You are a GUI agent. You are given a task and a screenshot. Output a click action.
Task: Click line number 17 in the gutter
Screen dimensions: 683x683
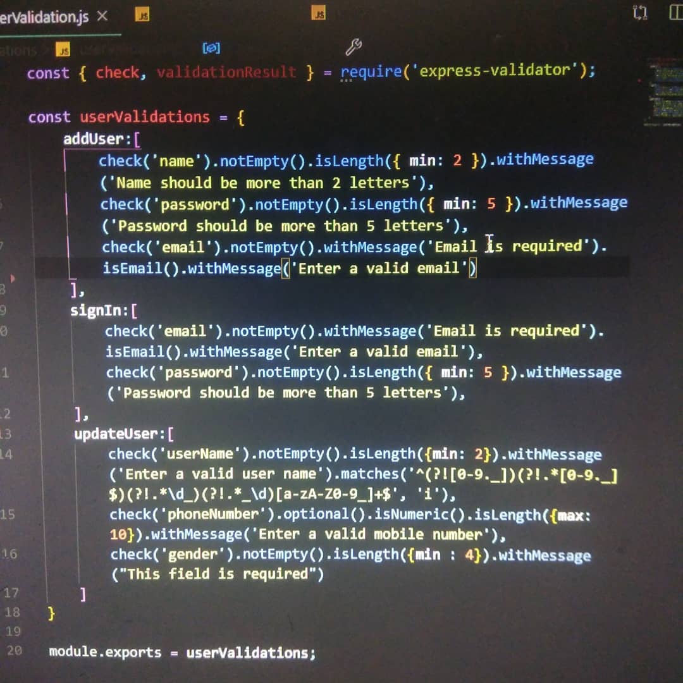(11, 593)
